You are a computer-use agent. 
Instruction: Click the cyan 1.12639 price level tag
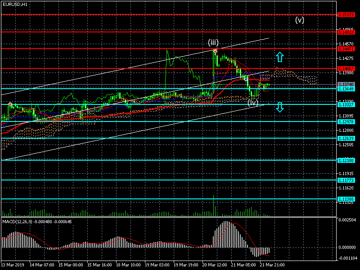(346, 139)
